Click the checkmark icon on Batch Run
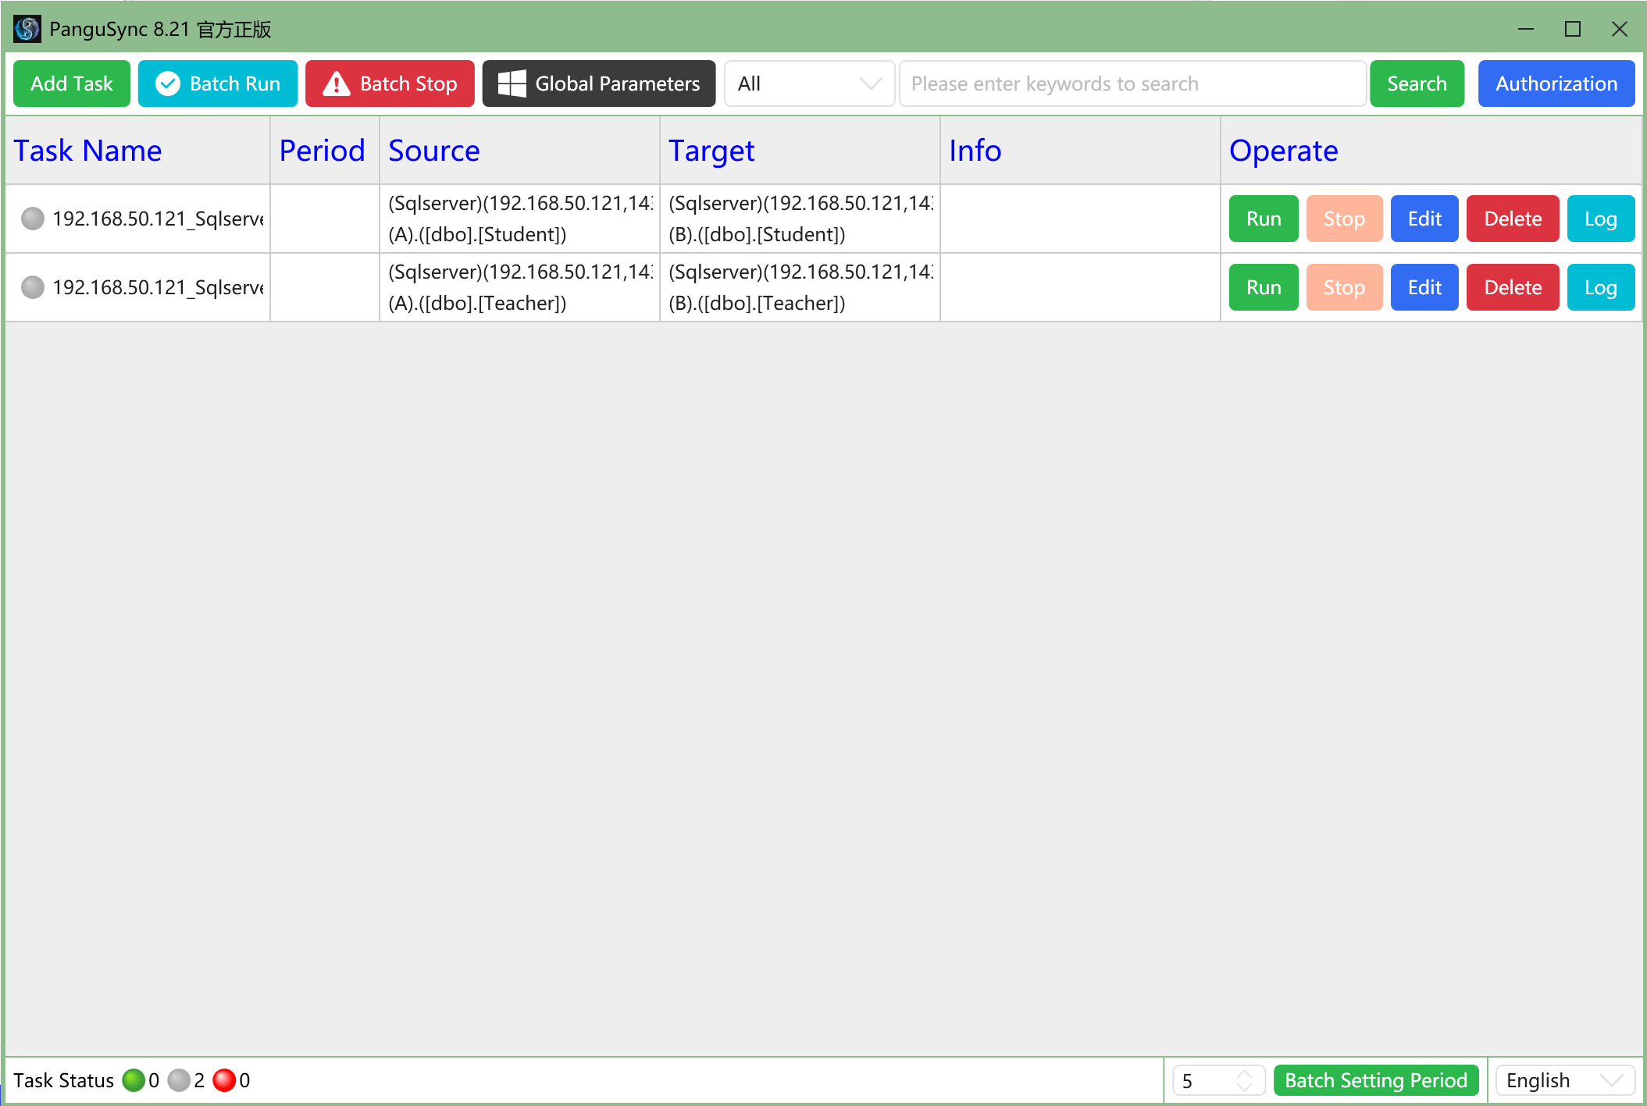1647x1106 pixels. tap(168, 84)
